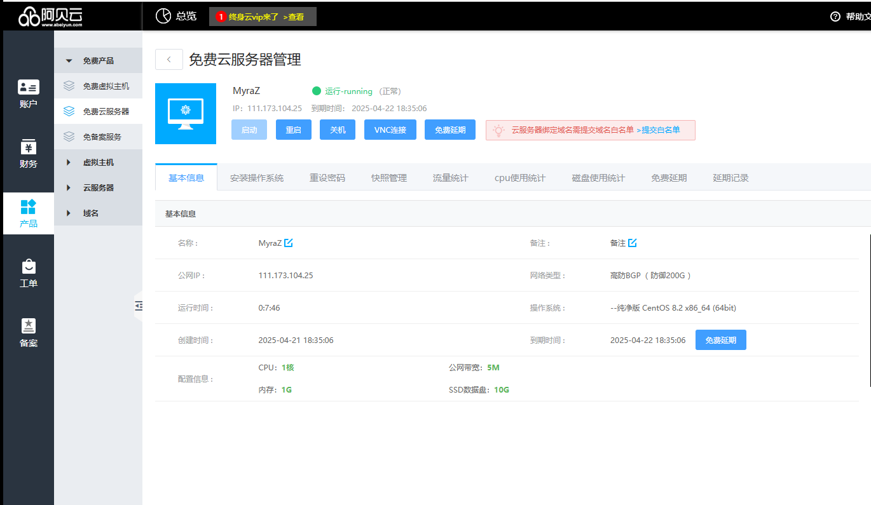Screen dimensions: 871x505
Task: Click the 启动 start button
Action: coord(249,130)
